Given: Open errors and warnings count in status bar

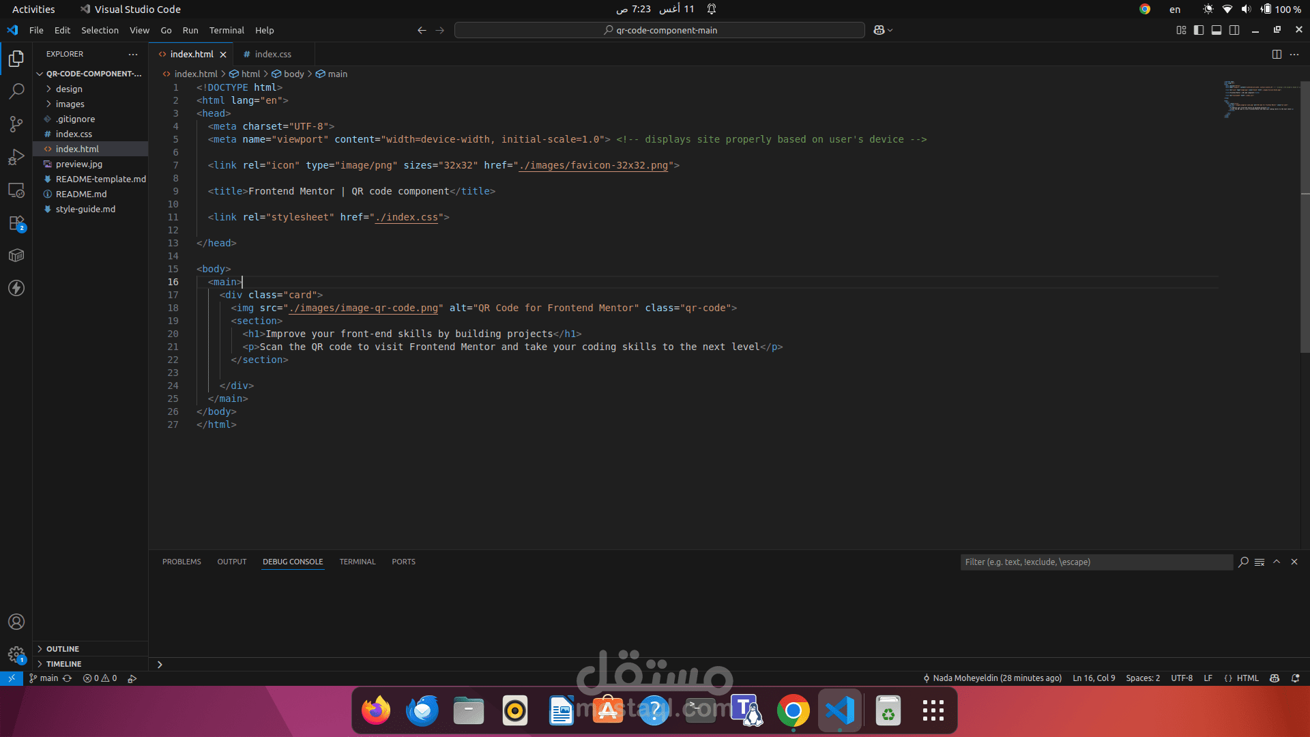Looking at the screenshot, I should (100, 678).
